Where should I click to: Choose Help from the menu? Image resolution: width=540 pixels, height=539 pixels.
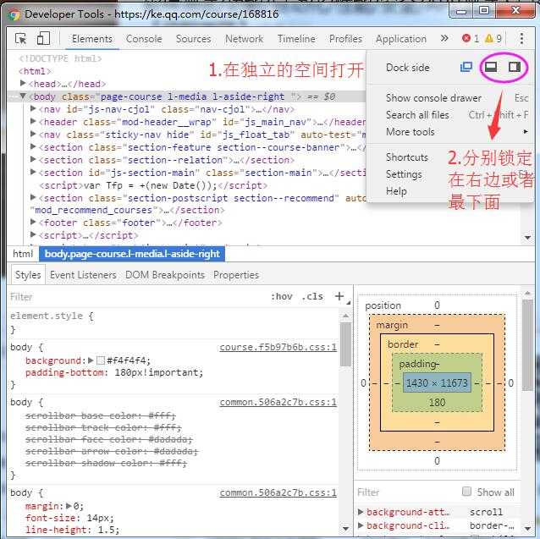(396, 190)
